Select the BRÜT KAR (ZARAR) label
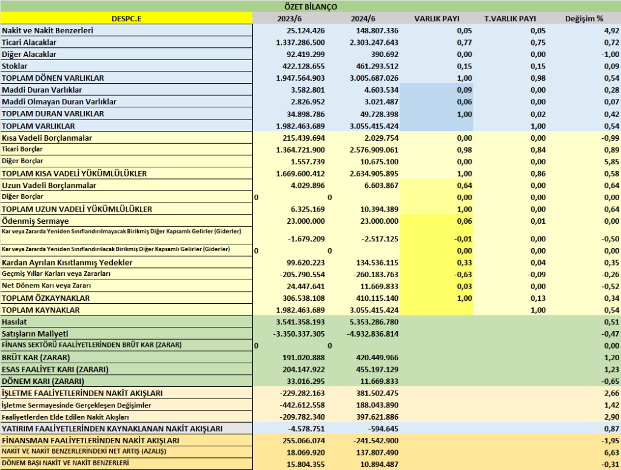This screenshot has width=621, height=470. [126, 358]
